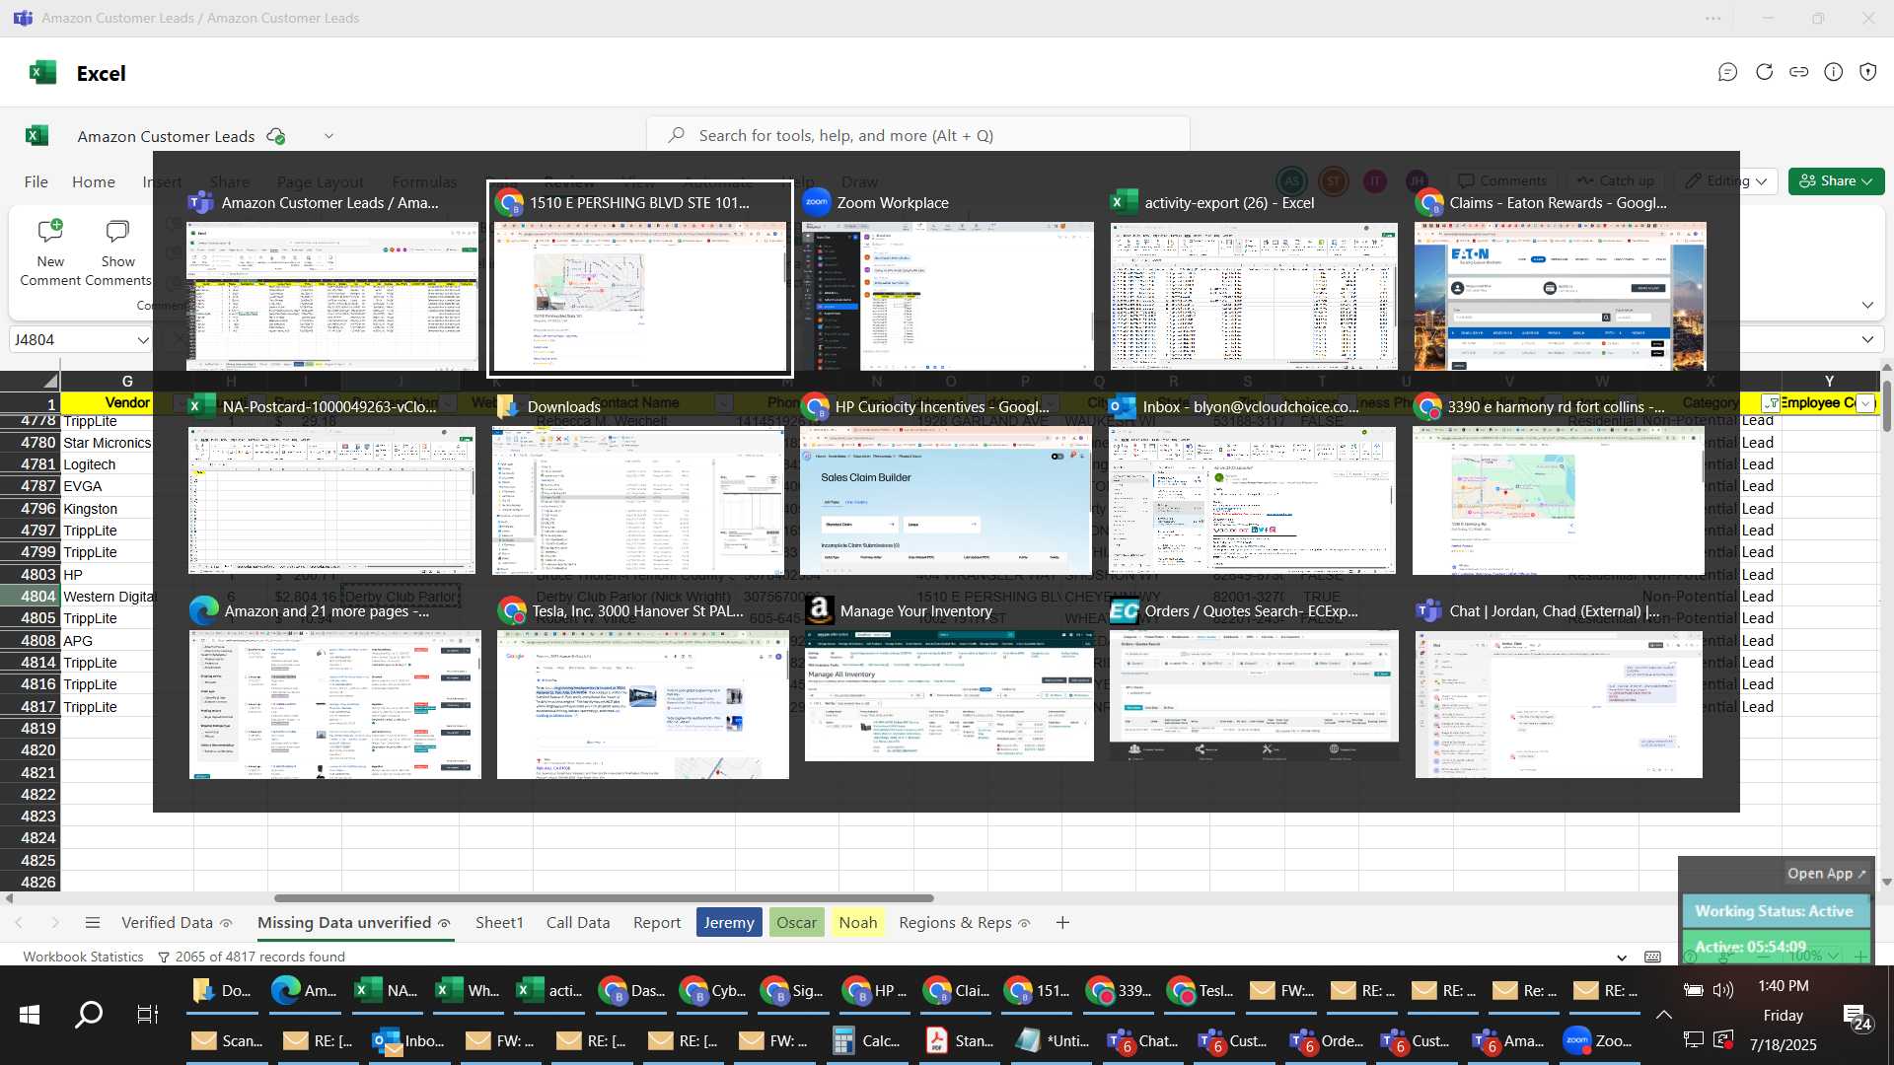The height and width of the screenshot is (1065, 1894).
Task: Copy link icon in Teams header
Action: [x=1799, y=72]
